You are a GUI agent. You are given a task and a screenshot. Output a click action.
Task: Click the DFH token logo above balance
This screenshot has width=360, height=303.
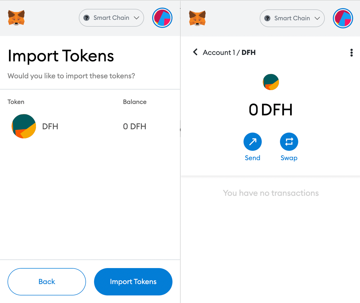click(x=271, y=82)
